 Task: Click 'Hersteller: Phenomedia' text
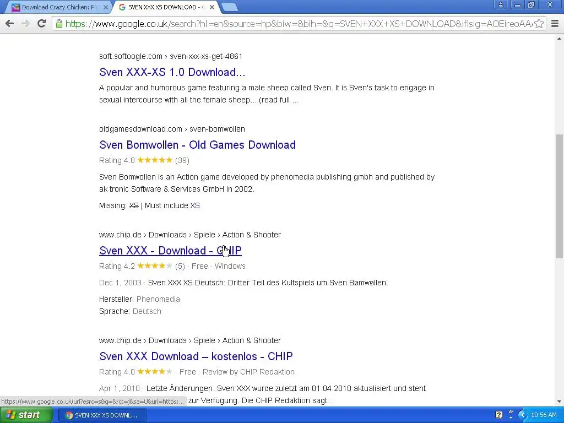tap(139, 299)
